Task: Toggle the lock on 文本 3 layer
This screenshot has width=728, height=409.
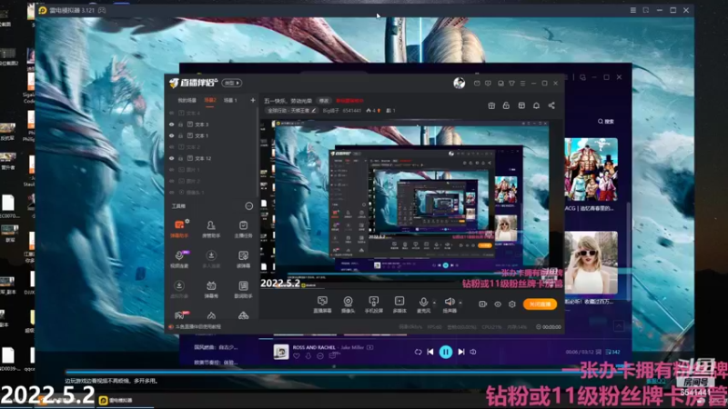Action: tap(180, 125)
